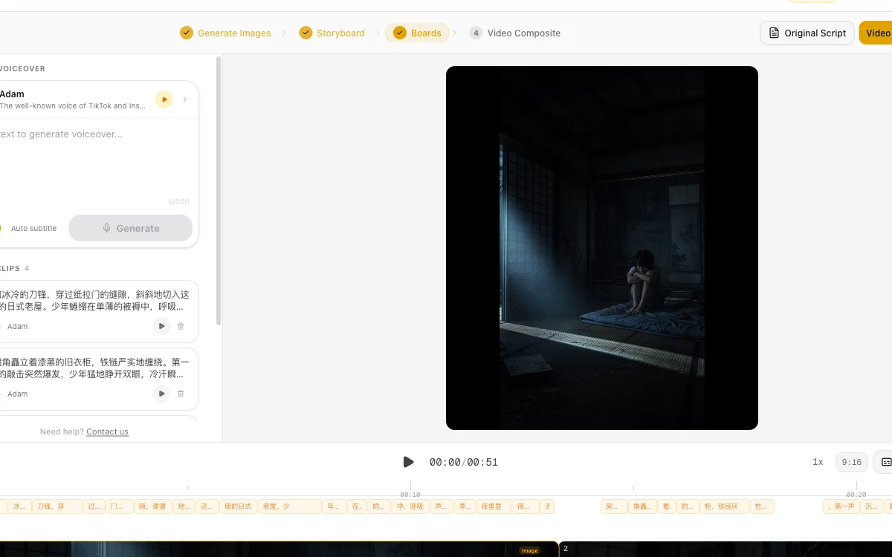Play the second clip about 旧衣柜

tap(161, 394)
